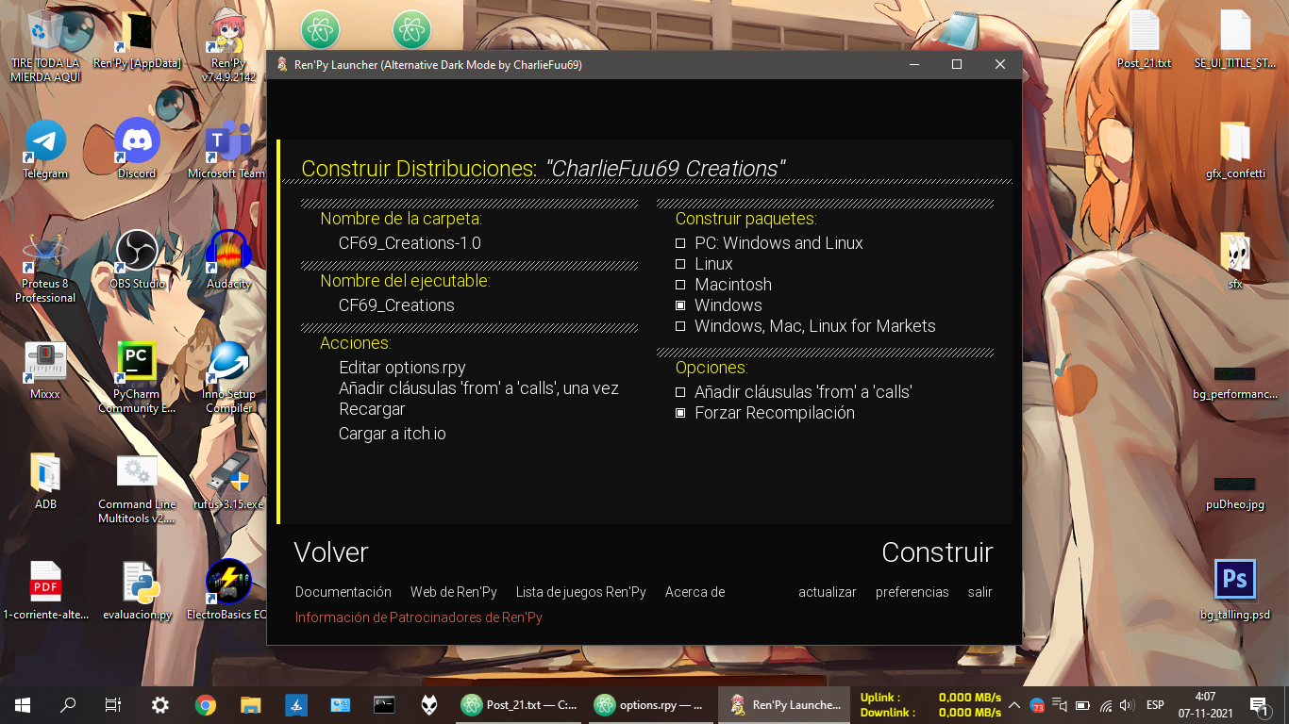Open the Telegram desktop shortcut

45,142
